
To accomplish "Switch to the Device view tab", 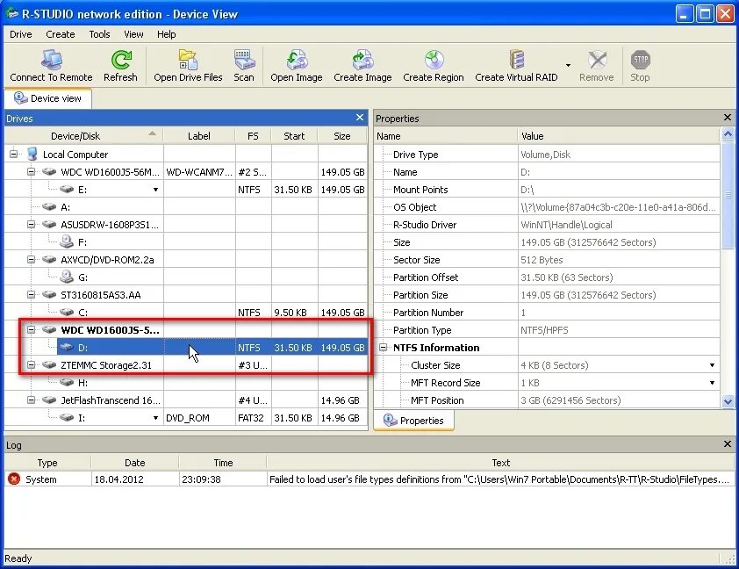I will 47,98.
